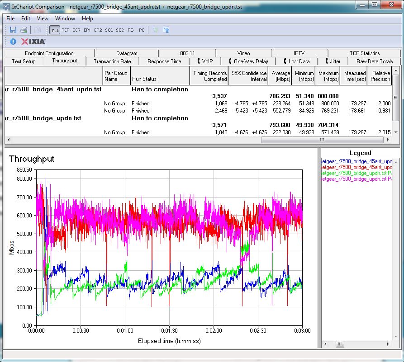The height and width of the screenshot is (362, 404).
Task: Select the SCR filter button
Action: (76, 30)
